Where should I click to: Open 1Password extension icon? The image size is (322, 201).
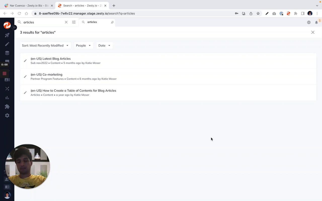tap(281, 14)
